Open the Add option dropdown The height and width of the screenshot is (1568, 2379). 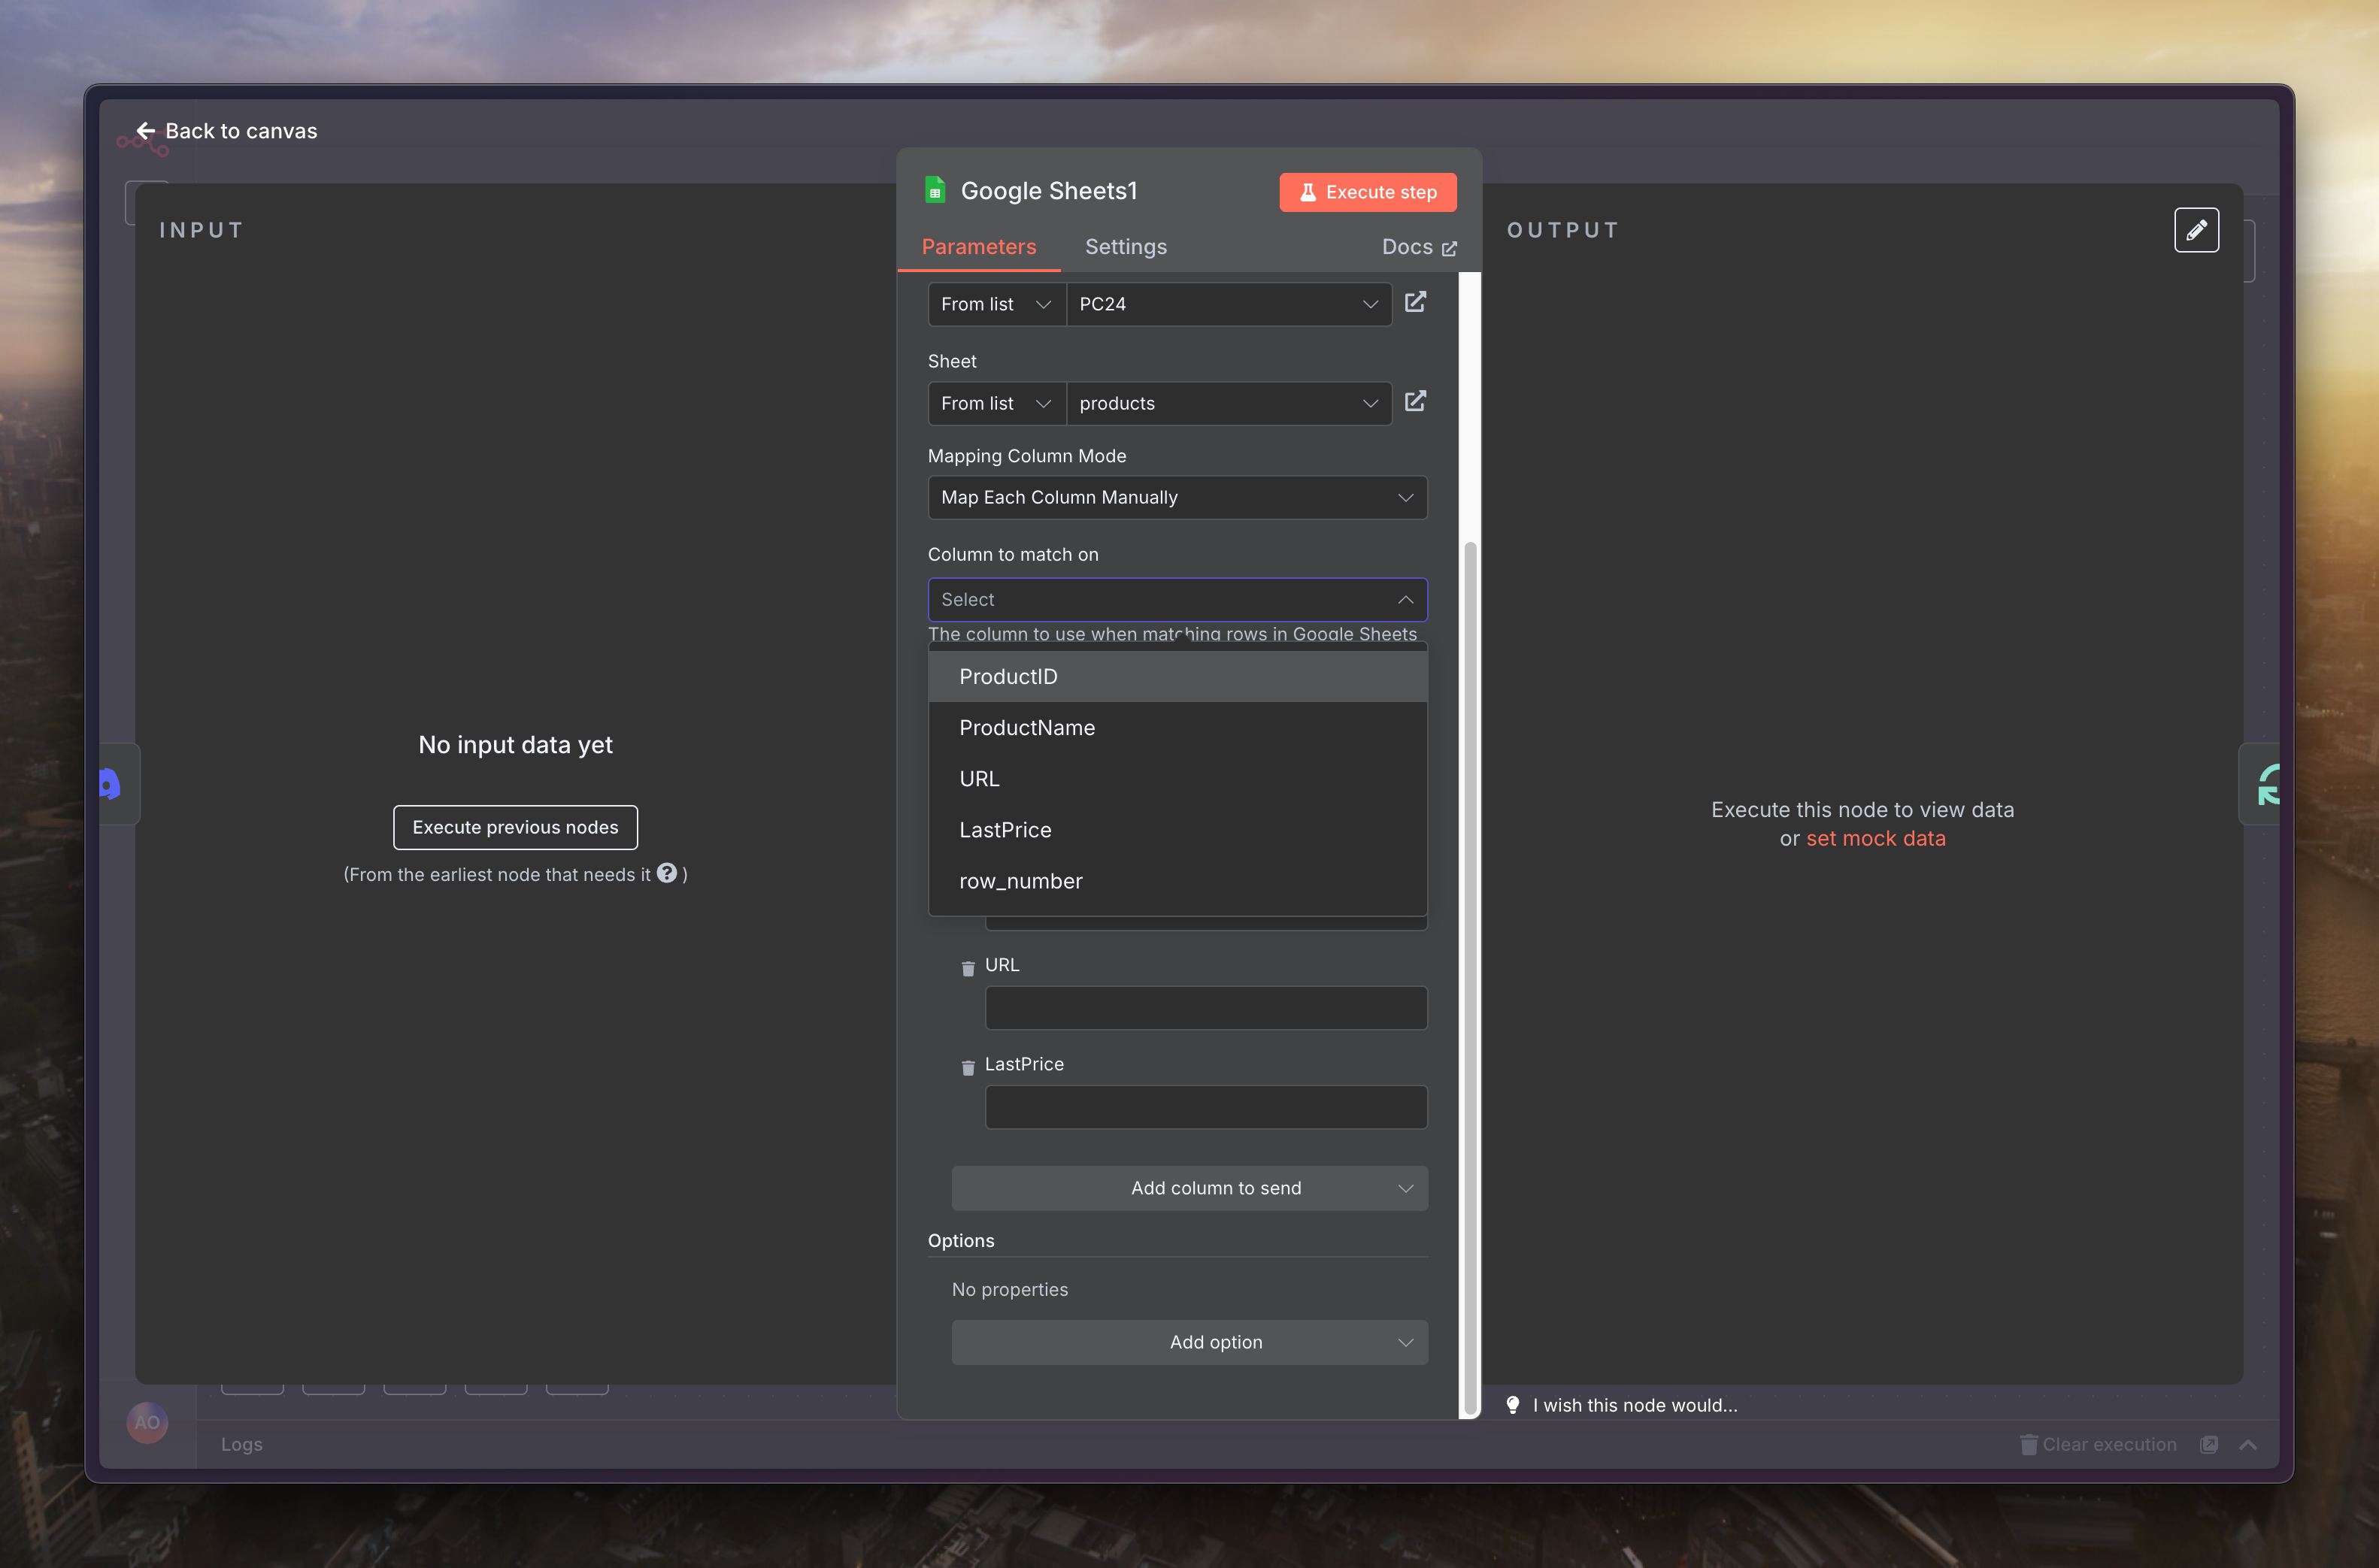(1189, 1342)
